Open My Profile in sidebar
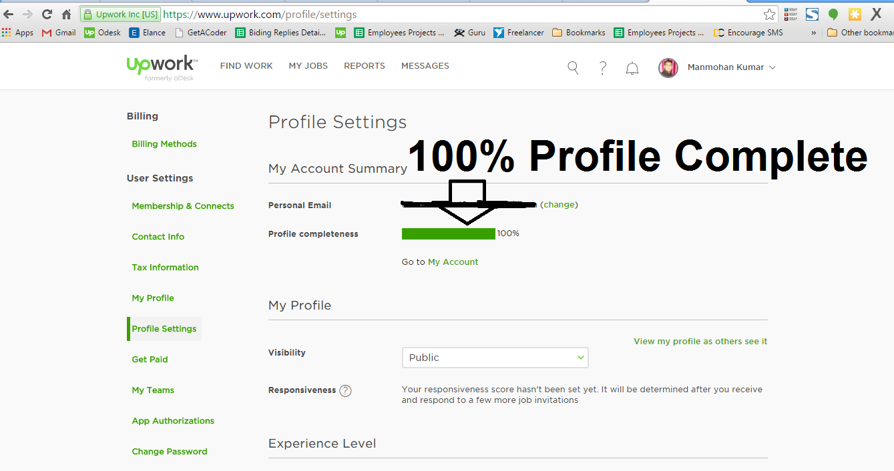Screen dimensions: 894x471 point(153,298)
